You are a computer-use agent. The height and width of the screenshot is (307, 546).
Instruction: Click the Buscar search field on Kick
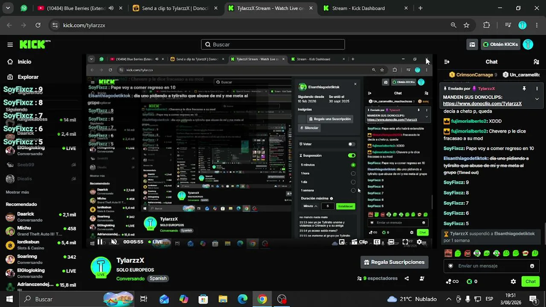[273, 44]
